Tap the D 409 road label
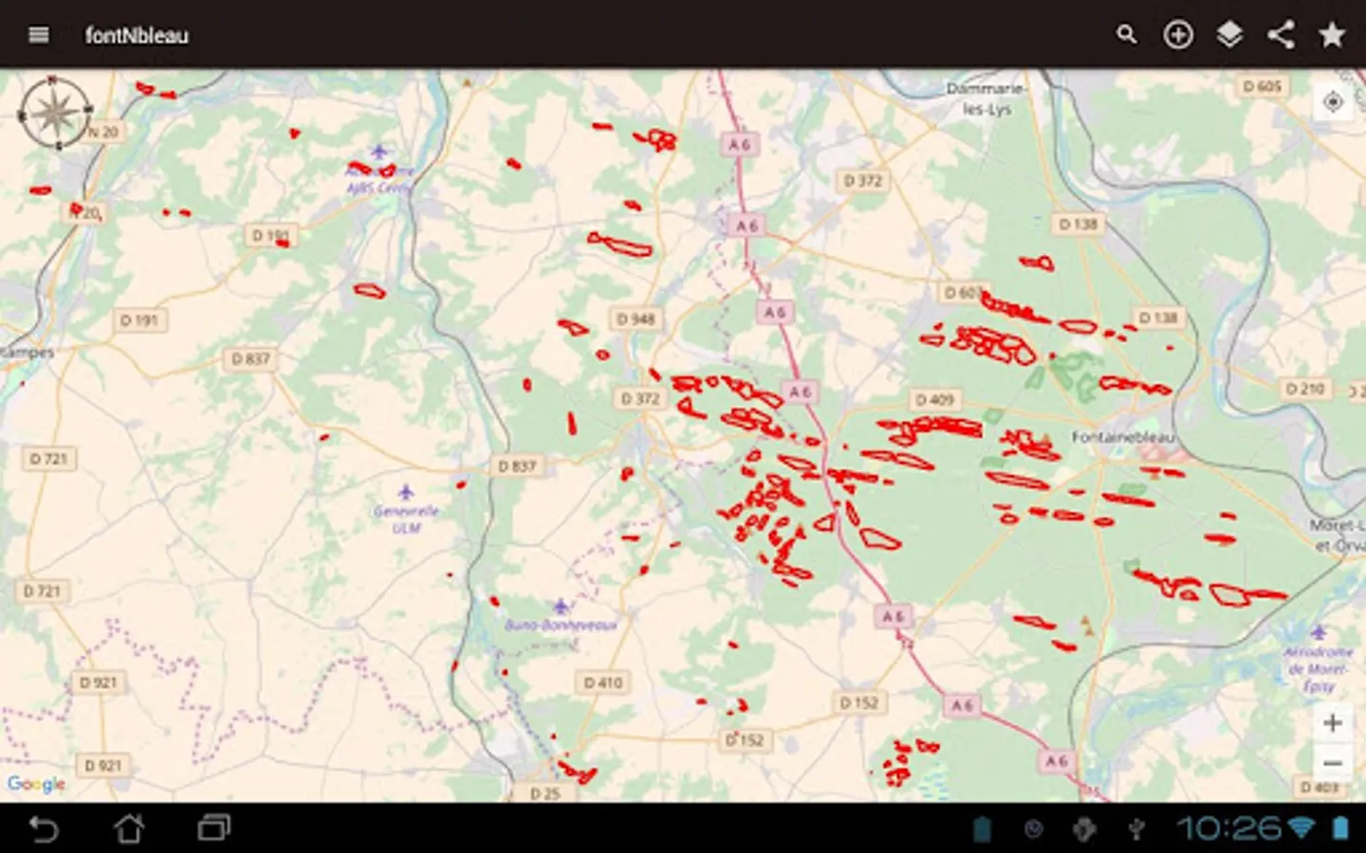Image resolution: width=1366 pixels, height=853 pixels. point(935,400)
